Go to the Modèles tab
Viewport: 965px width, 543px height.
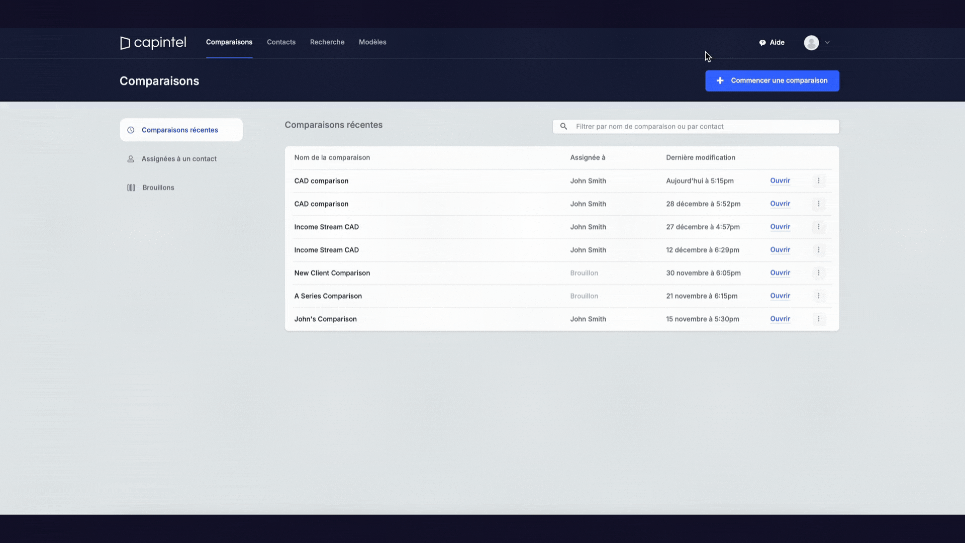tap(372, 42)
